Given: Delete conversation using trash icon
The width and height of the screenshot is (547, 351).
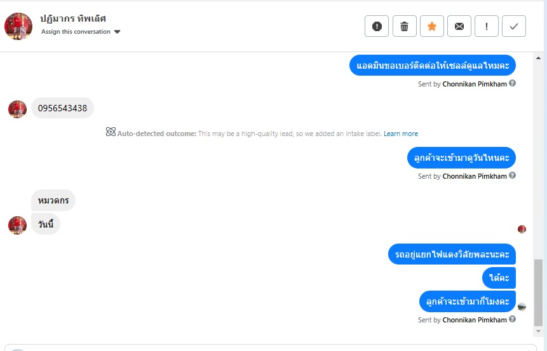Looking at the screenshot, I should (404, 26).
